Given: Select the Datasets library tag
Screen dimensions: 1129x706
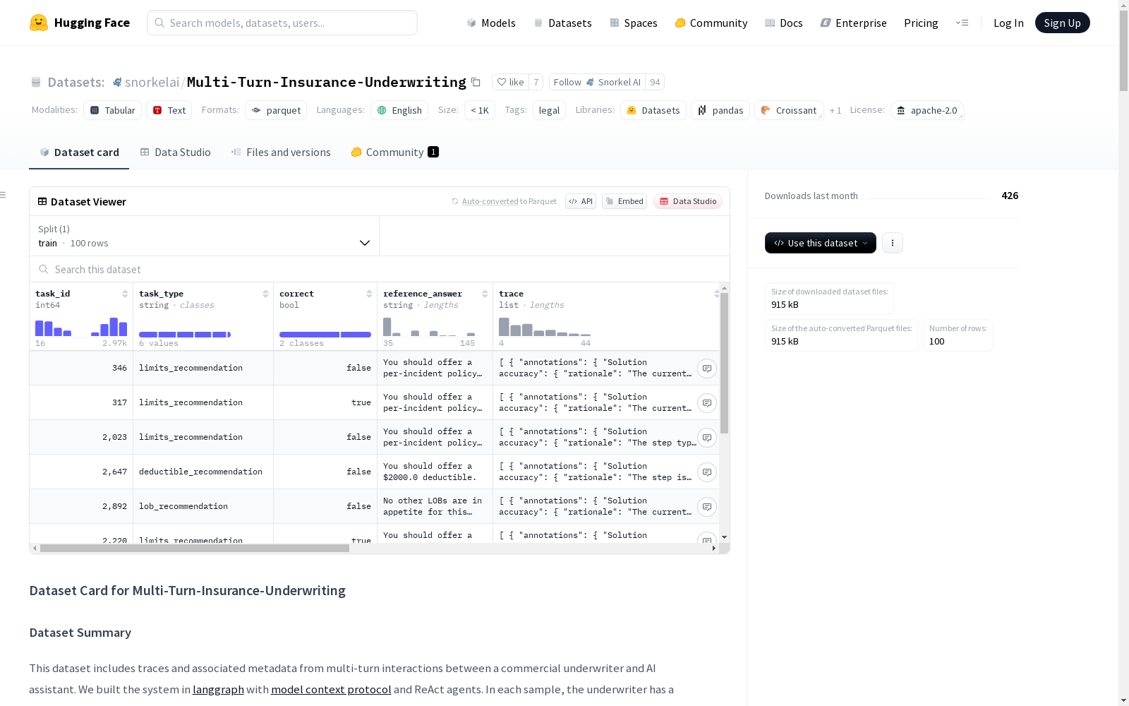Looking at the screenshot, I should pos(653,110).
